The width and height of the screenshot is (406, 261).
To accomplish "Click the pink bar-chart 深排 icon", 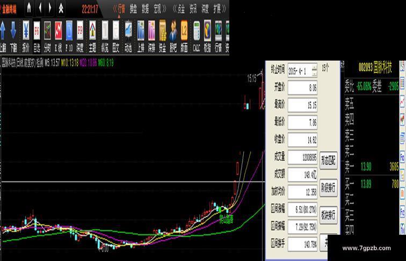I will coord(151,31).
